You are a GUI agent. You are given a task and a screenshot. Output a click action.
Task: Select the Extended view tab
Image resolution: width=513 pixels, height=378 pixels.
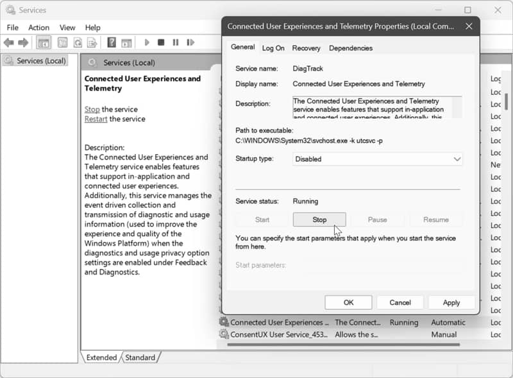tap(101, 357)
